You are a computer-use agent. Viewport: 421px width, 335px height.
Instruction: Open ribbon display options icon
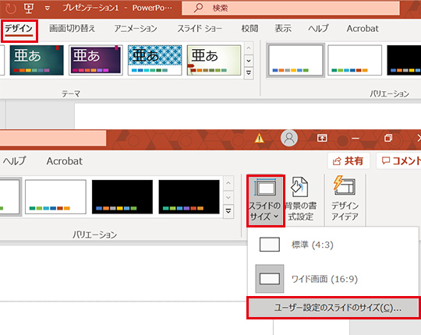[322, 138]
